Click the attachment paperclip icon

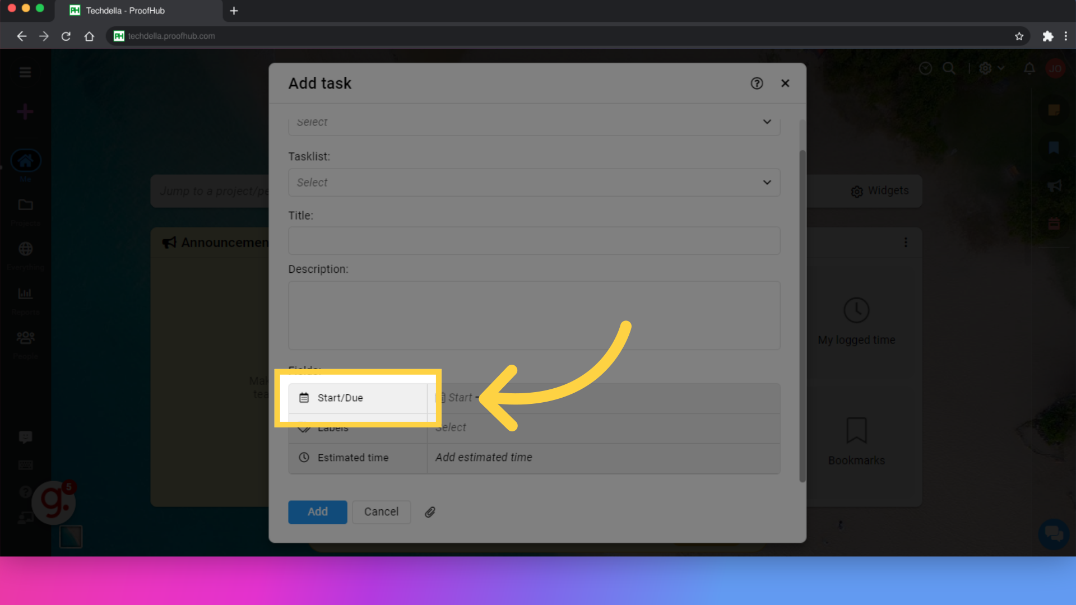pyautogui.click(x=430, y=512)
